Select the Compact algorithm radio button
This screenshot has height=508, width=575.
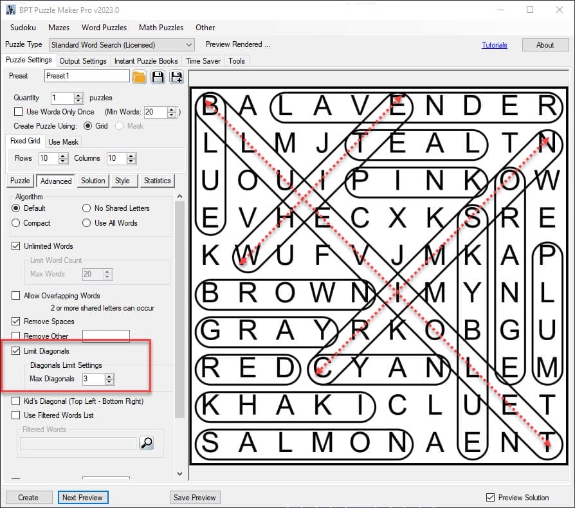pyautogui.click(x=16, y=223)
